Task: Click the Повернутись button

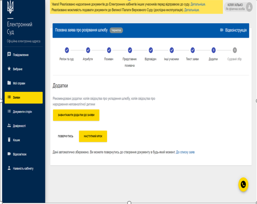Action: pyautogui.click(x=66, y=136)
